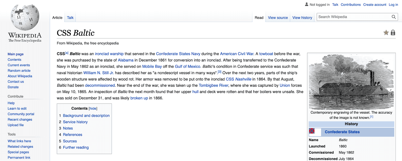Switch to the Article tab

pos(57,18)
